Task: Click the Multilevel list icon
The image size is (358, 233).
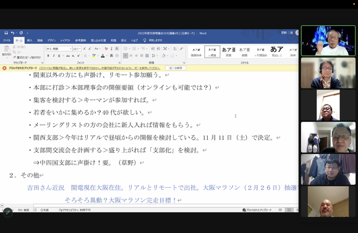Action: (x=143, y=49)
